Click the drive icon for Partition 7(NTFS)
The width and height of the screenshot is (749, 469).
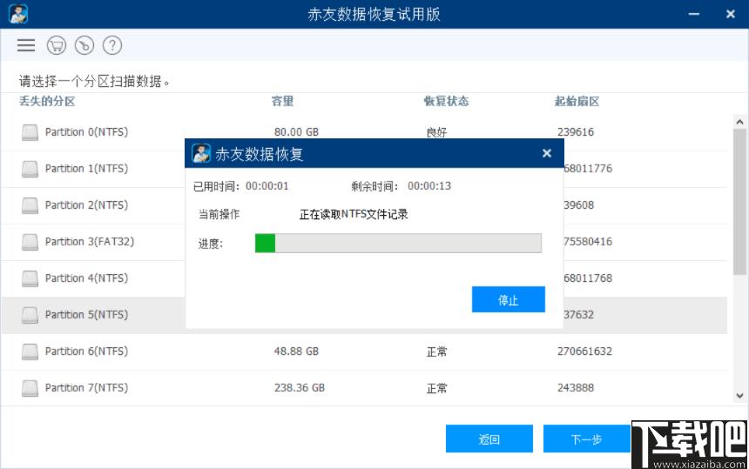point(30,388)
